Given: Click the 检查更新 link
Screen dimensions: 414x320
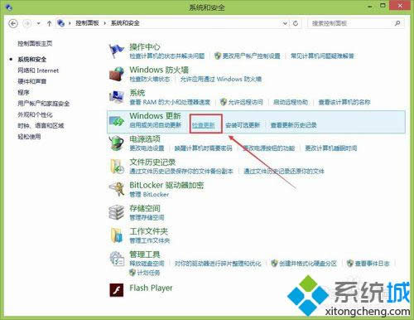Looking at the screenshot, I should 204,125.
